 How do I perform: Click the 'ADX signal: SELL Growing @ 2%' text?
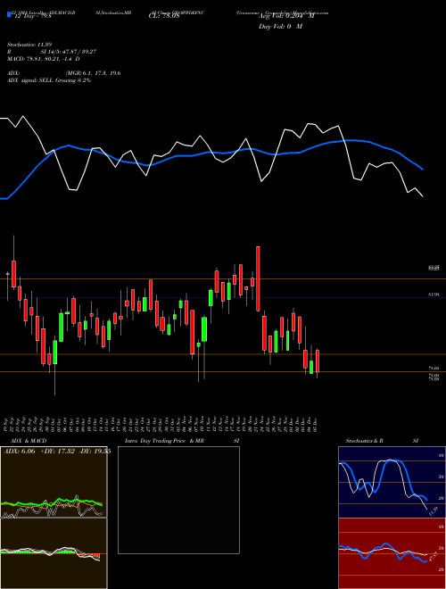click(49, 80)
